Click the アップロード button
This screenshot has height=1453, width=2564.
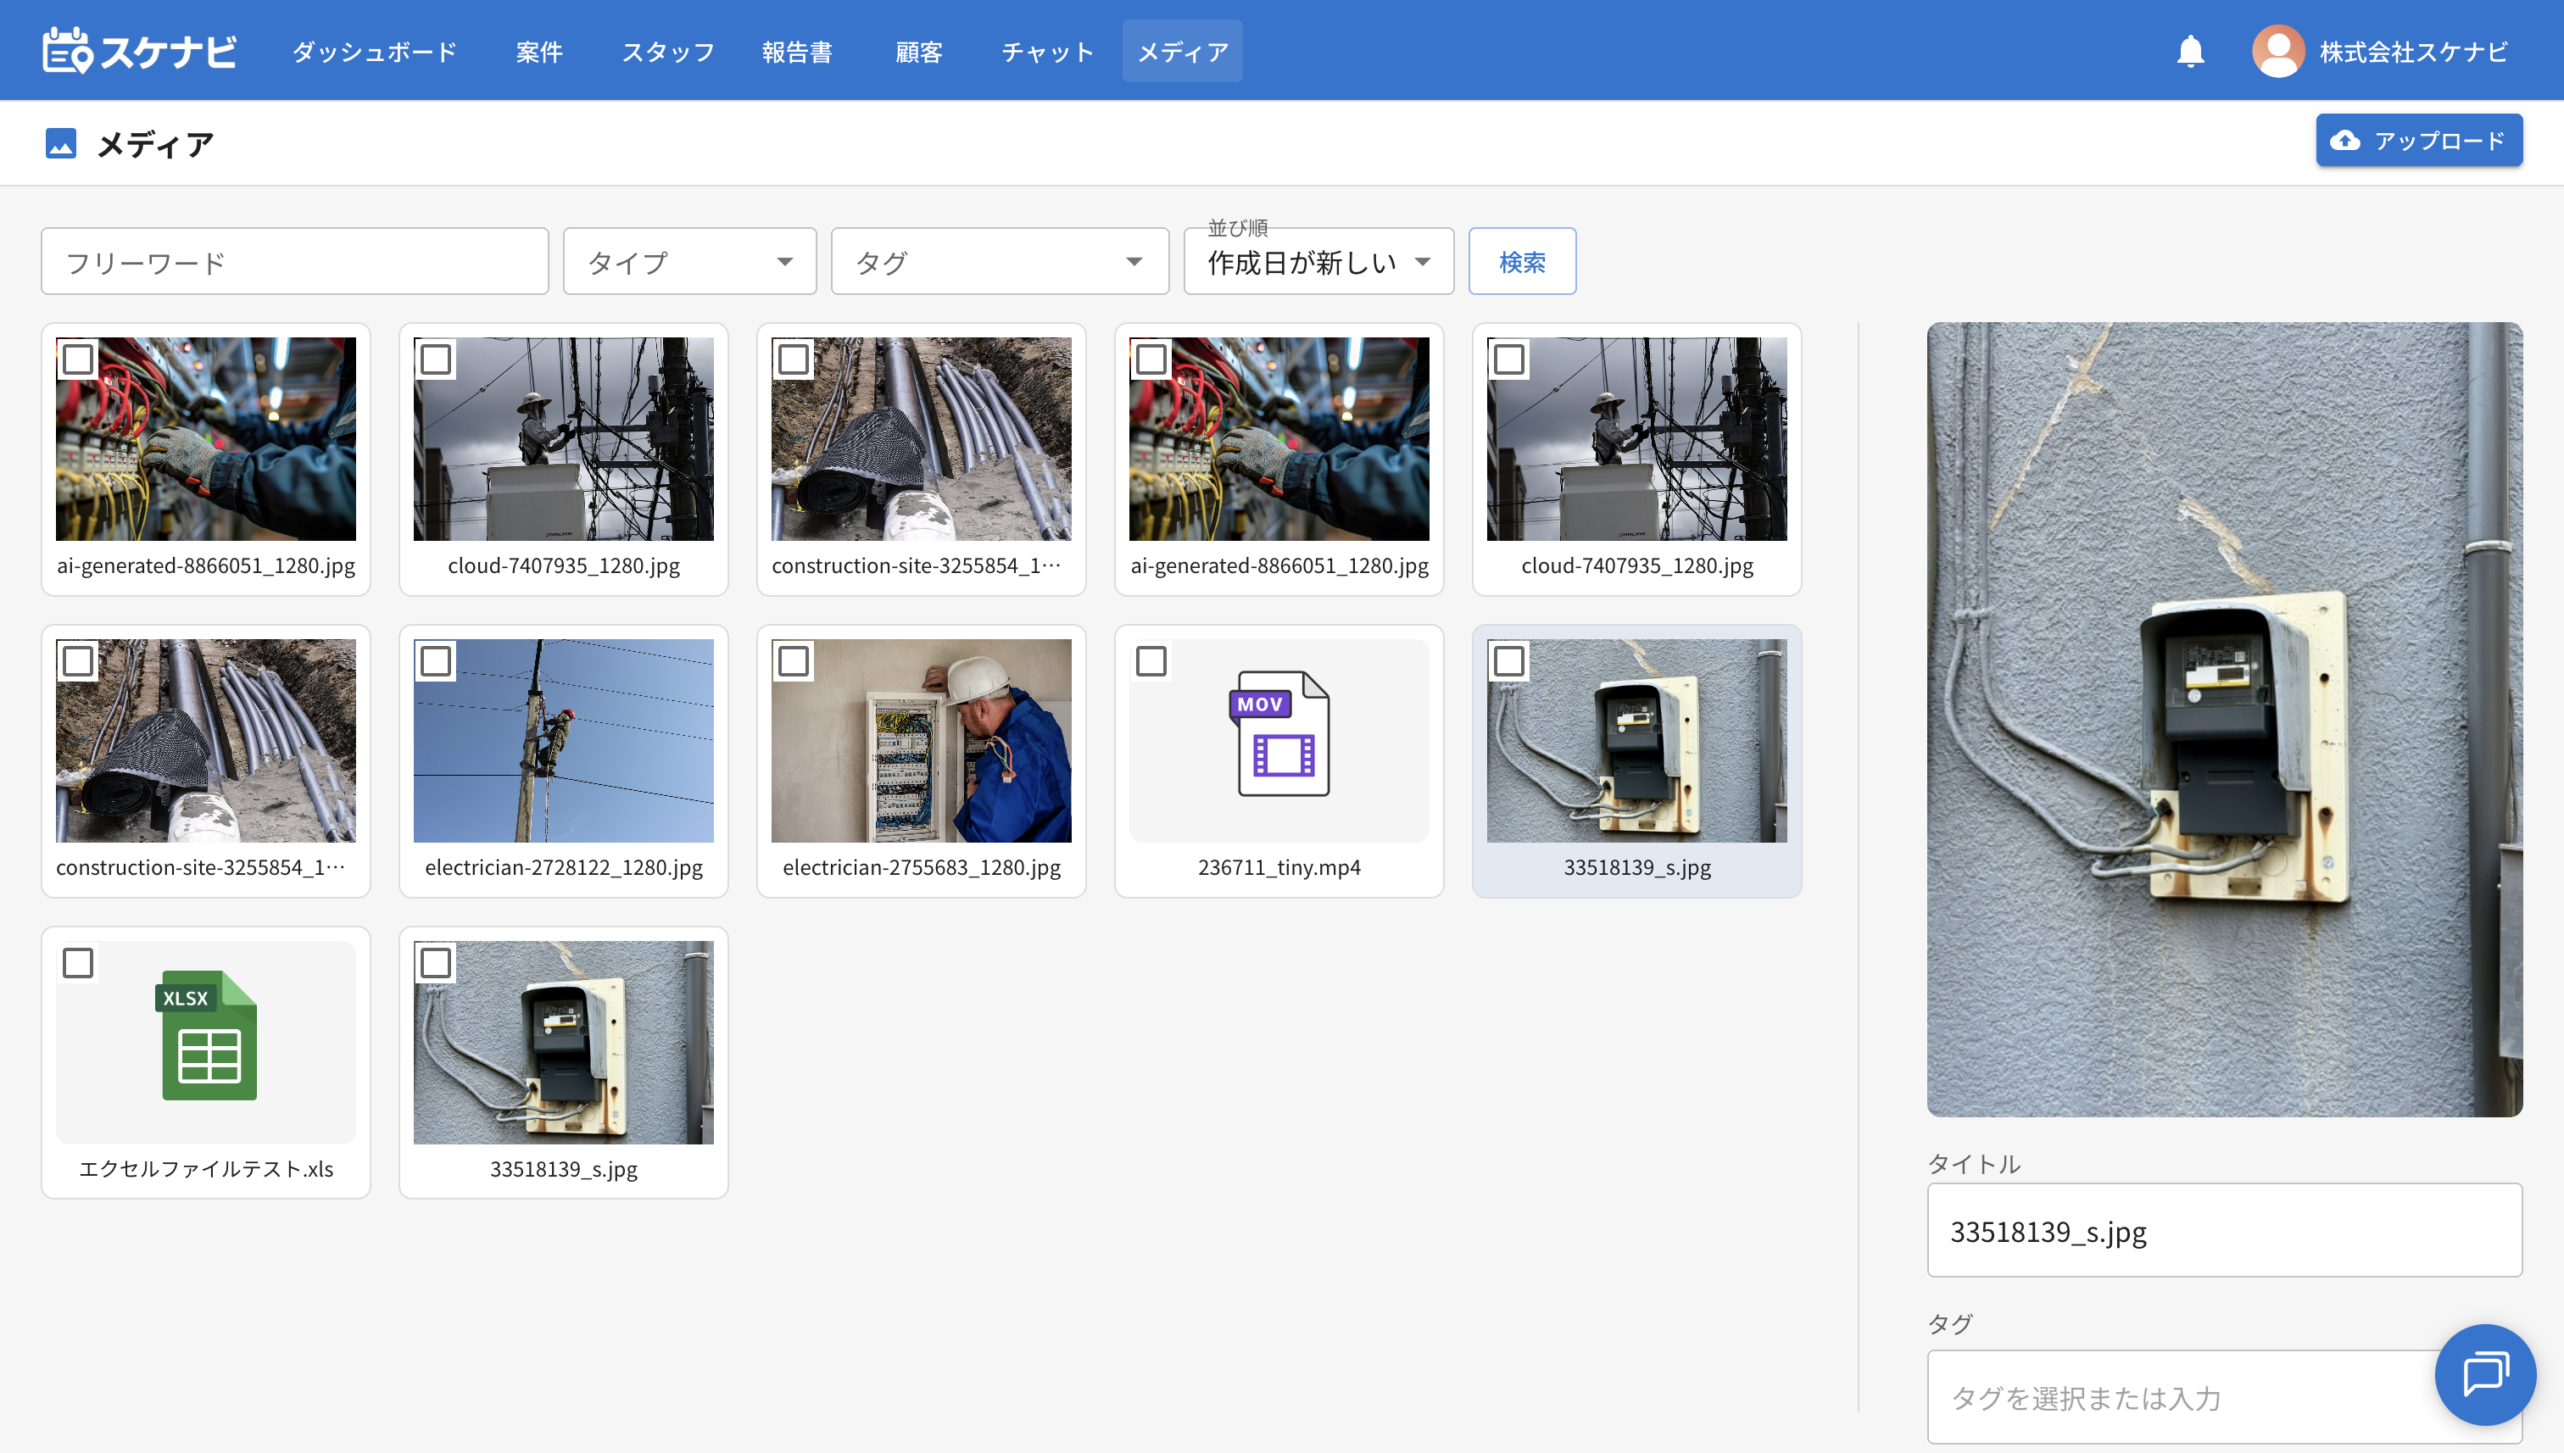click(2418, 141)
